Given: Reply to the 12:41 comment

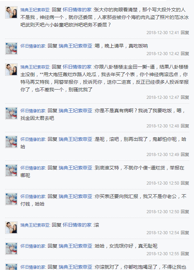Looking at the screenshot, I should point(185,32).
